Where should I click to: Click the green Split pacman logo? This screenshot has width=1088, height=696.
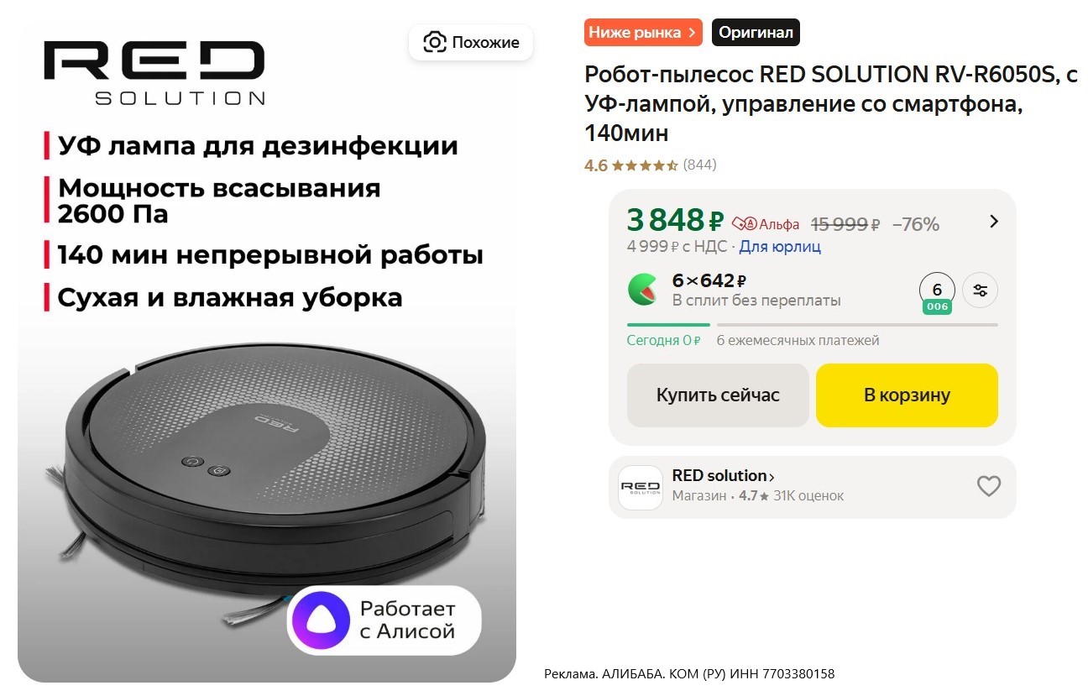[x=643, y=290]
